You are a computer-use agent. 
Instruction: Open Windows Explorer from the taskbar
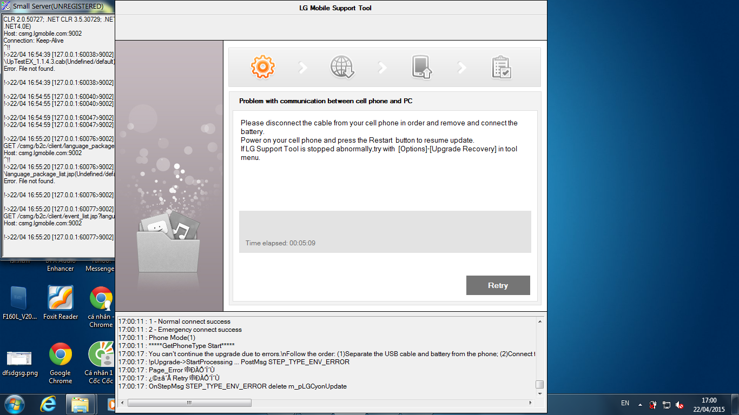80,404
